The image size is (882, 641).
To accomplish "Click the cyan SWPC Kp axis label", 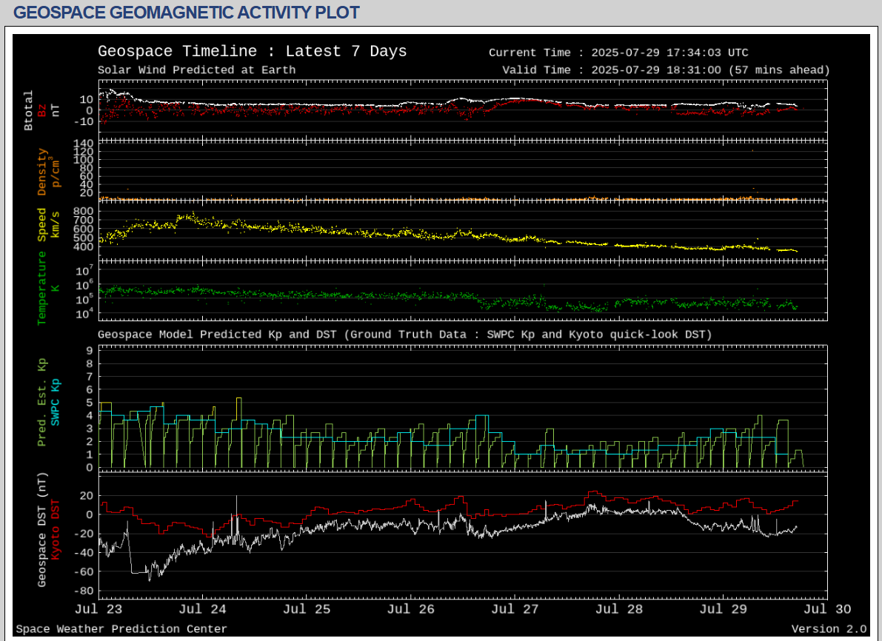I will click(56, 402).
